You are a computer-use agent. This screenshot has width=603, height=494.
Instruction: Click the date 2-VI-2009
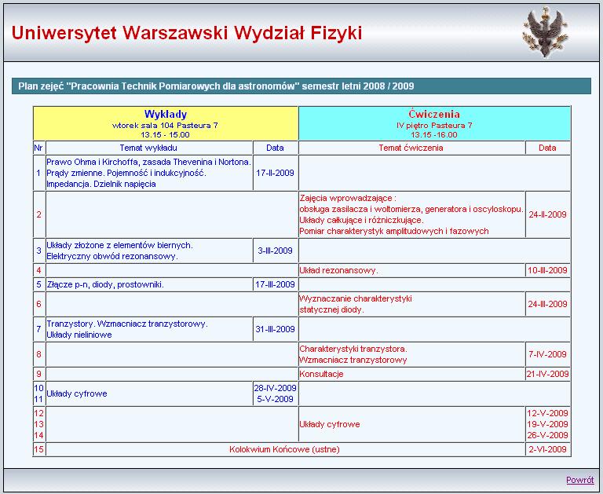tap(547, 449)
